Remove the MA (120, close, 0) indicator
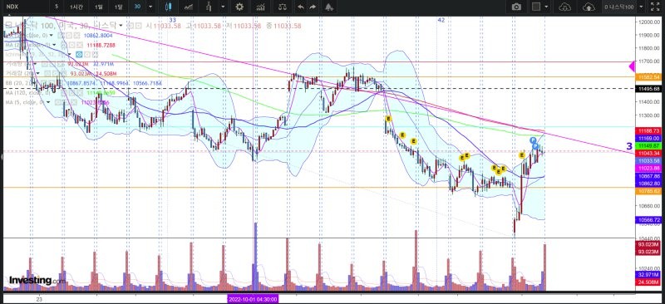 [x=80, y=93]
